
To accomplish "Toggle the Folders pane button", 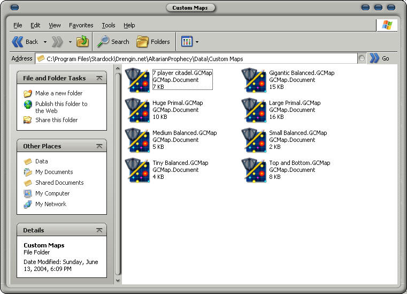I will click(x=153, y=42).
